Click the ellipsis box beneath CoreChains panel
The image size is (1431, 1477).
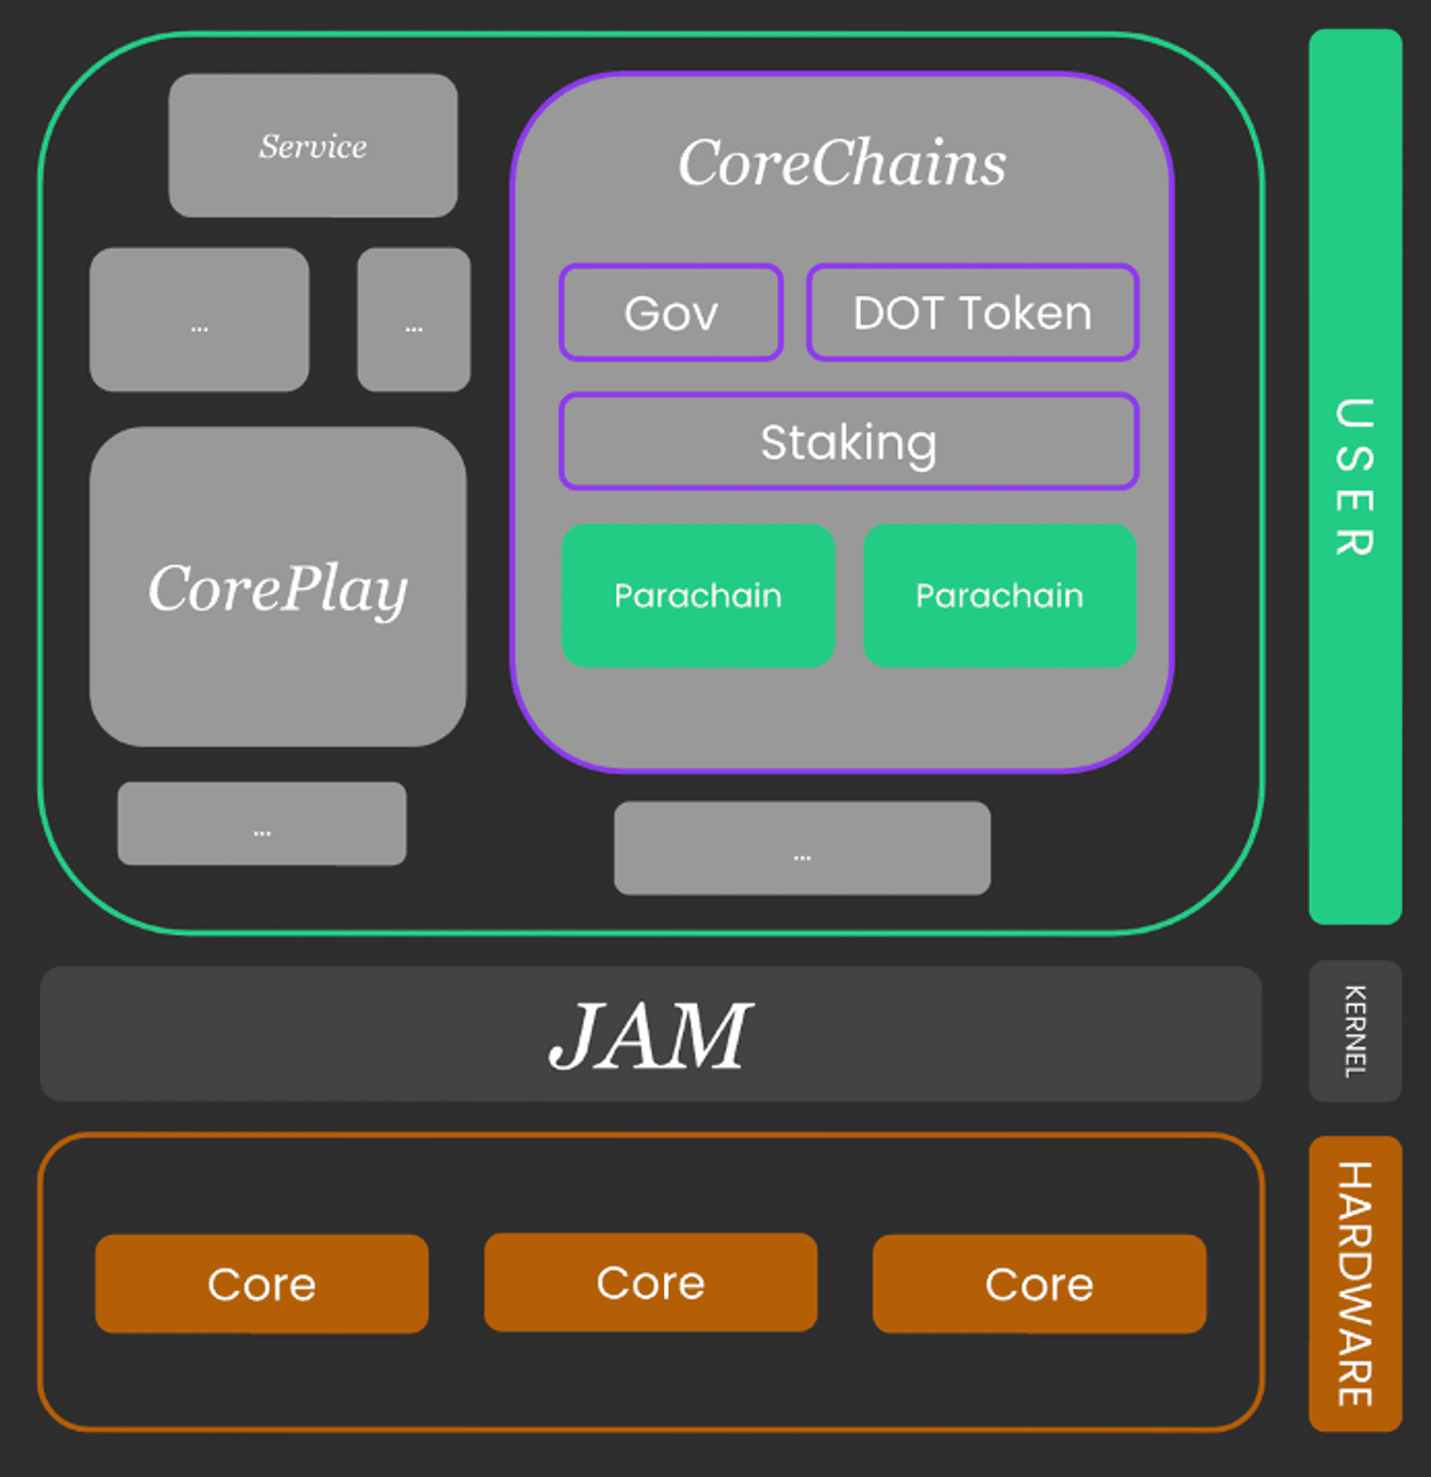point(802,848)
